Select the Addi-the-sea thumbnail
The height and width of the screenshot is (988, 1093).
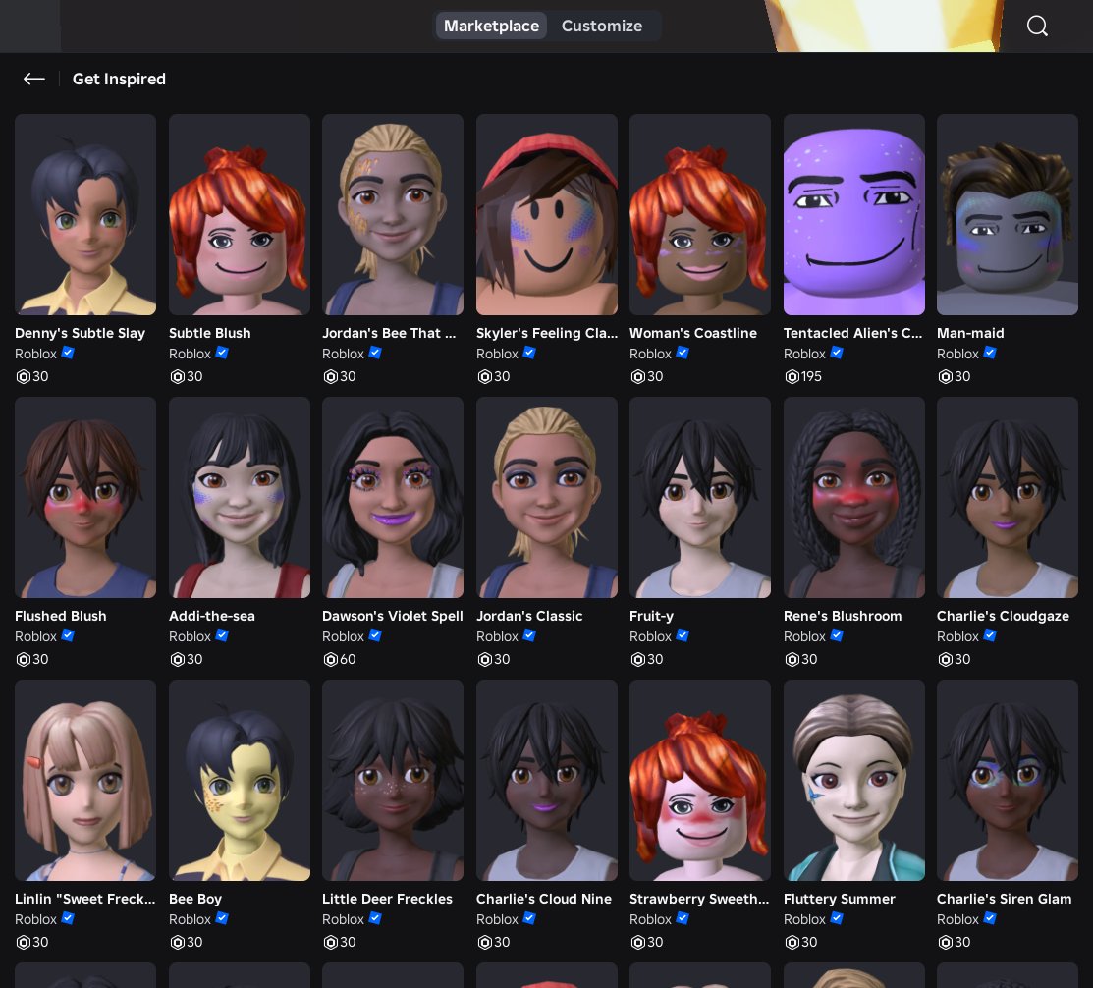[239, 497]
